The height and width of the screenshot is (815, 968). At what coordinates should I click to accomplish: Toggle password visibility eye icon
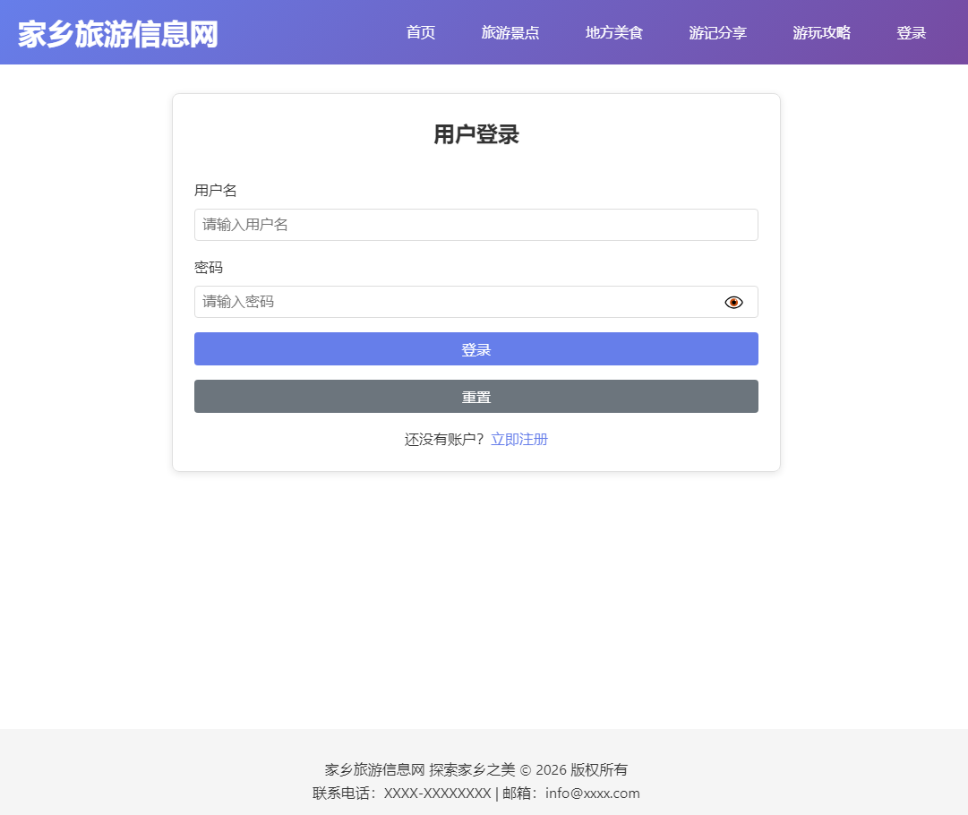point(733,302)
